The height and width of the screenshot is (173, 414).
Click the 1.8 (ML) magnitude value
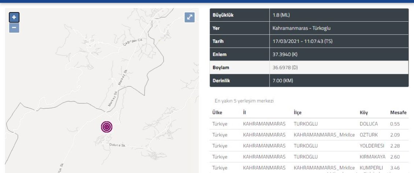point(281,15)
